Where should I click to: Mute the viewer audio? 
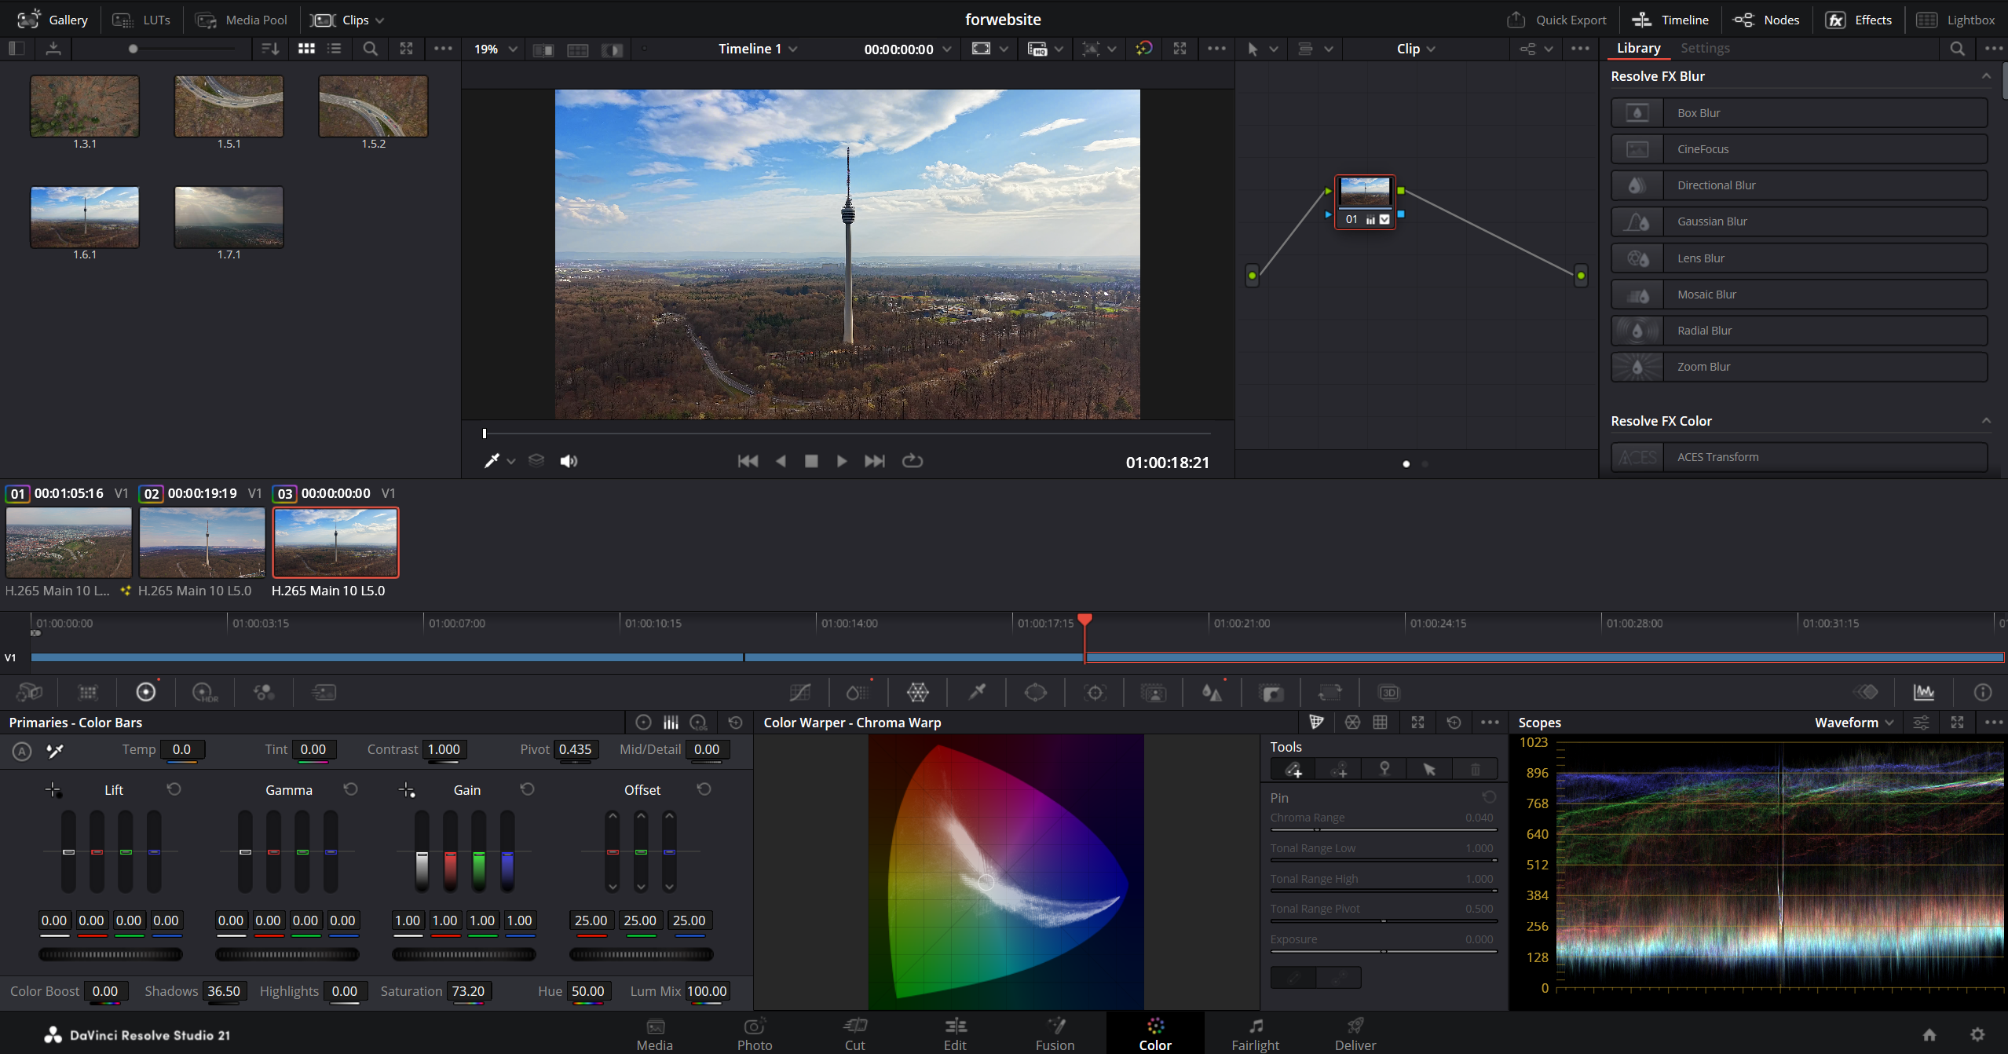(569, 461)
